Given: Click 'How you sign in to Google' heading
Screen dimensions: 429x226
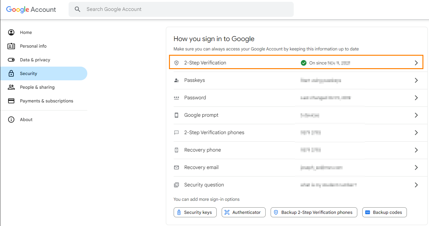Looking at the screenshot, I should click(214, 39).
